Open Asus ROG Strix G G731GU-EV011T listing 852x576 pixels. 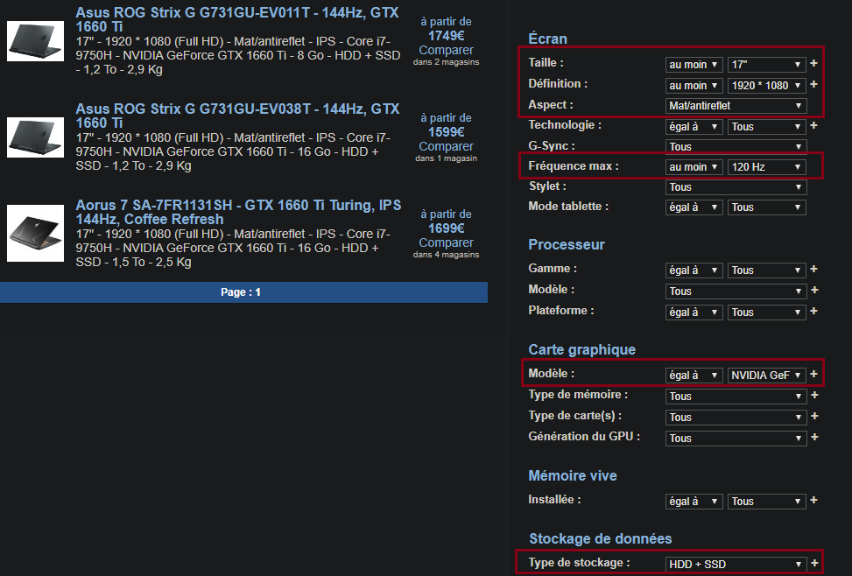pyautogui.click(x=237, y=19)
